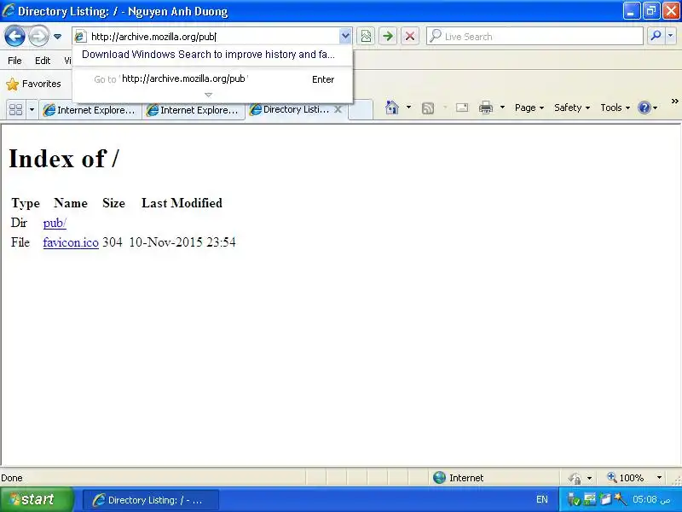Viewport: 682px width, 512px height.
Task: Open the zoom level dropdown arrow
Action: [x=659, y=478]
